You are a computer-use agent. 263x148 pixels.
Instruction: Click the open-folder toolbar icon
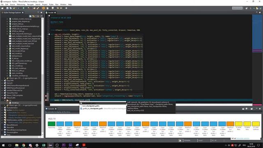35,8
